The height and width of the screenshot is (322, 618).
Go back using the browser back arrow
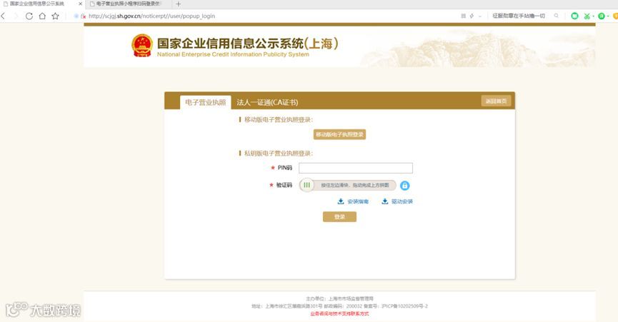3,16
